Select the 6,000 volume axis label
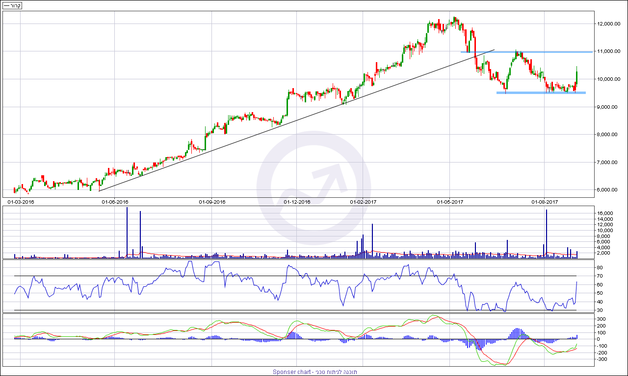The height and width of the screenshot is (376, 628). [603, 242]
